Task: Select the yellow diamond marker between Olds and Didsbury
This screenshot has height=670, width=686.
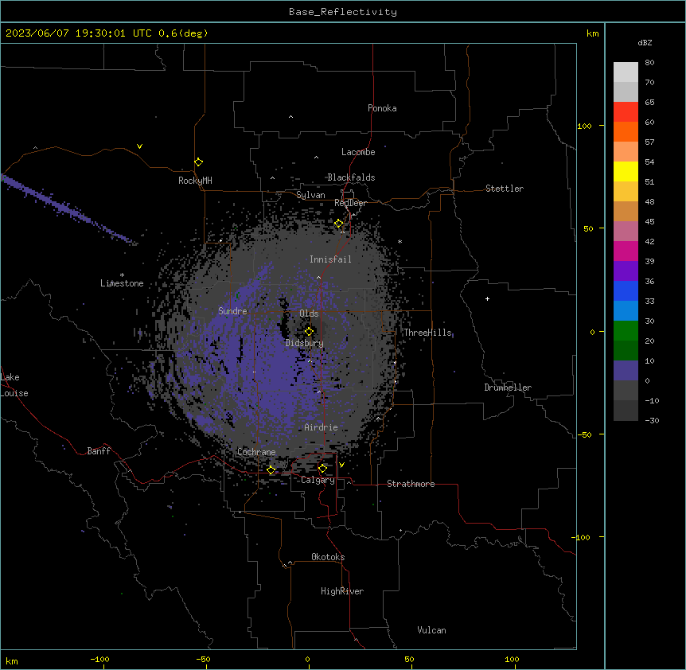Action: pos(309,331)
